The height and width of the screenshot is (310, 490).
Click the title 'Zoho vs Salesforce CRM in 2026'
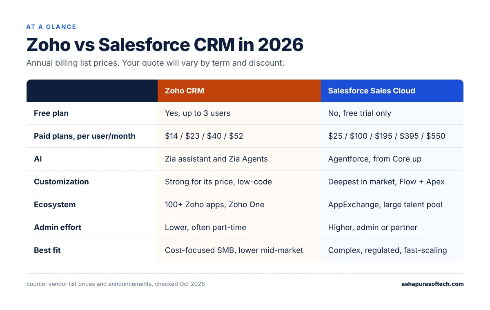pyautogui.click(x=165, y=44)
